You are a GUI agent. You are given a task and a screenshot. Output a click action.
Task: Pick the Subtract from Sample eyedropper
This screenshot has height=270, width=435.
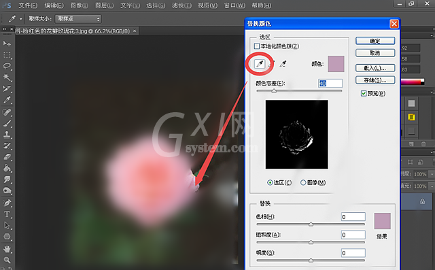tap(283, 64)
